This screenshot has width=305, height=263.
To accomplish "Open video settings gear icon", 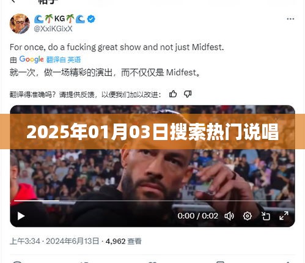I will [248, 216].
